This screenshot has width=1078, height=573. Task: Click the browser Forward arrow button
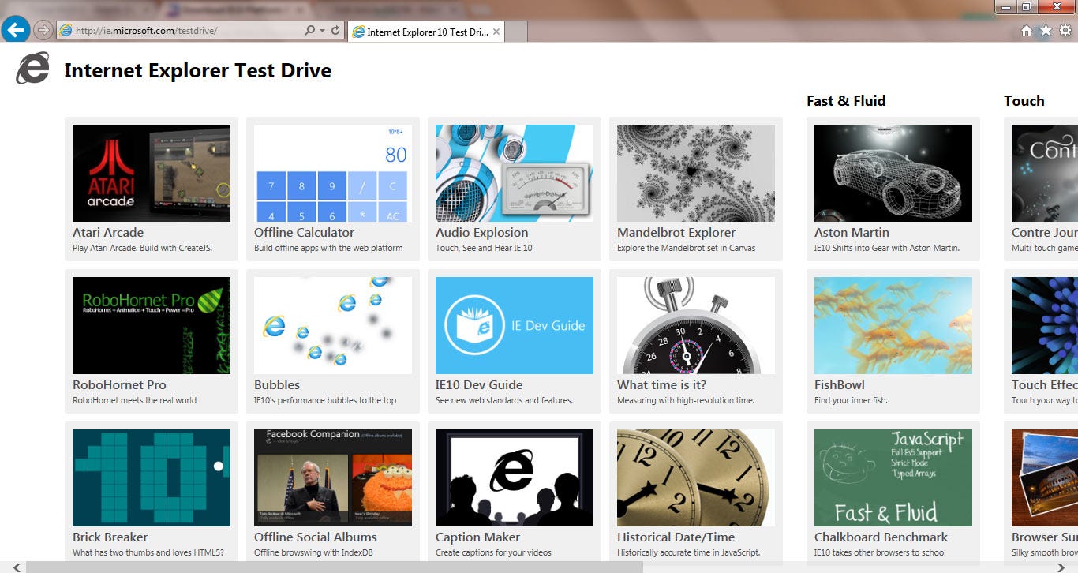click(43, 31)
